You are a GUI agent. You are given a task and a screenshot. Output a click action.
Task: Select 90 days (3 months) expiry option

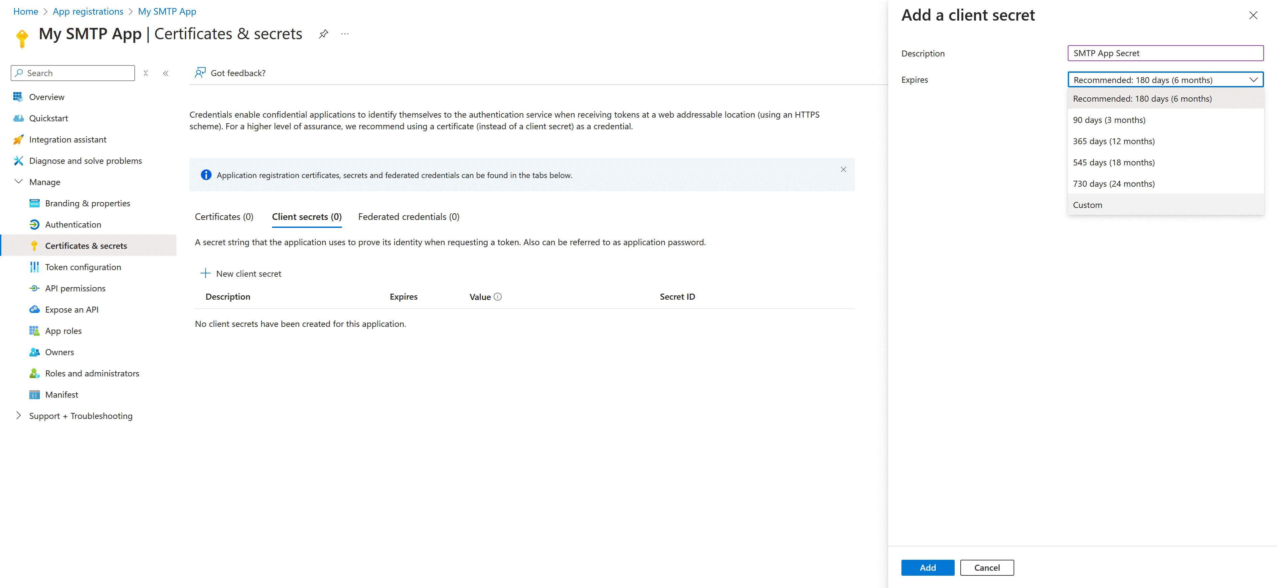click(x=1166, y=120)
